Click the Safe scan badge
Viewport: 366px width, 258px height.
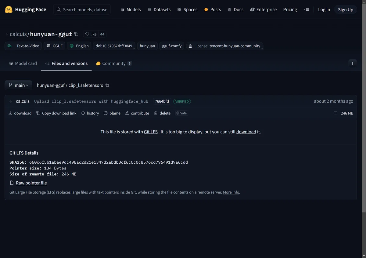[181, 113]
